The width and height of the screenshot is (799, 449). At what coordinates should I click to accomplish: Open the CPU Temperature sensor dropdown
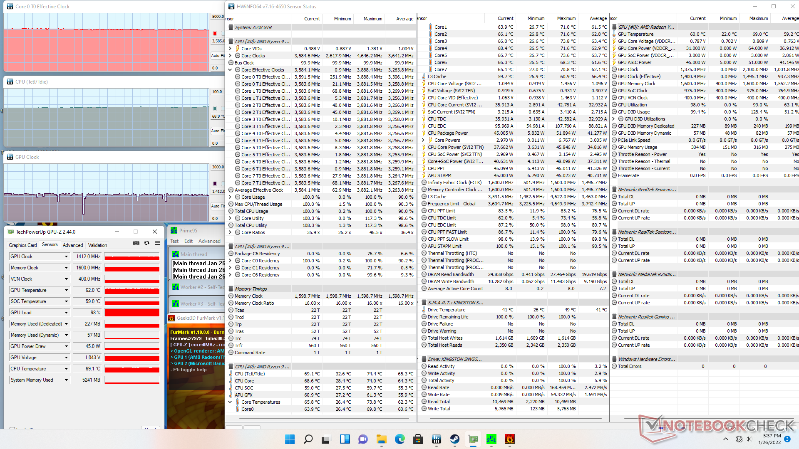click(x=66, y=369)
